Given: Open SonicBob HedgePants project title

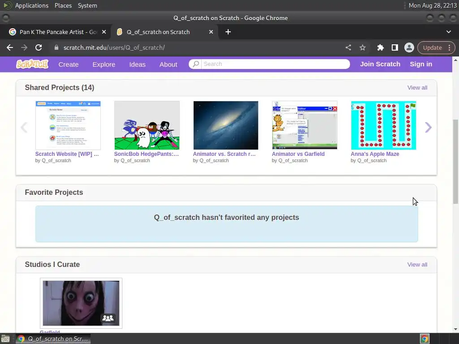Looking at the screenshot, I should pyautogui.click(x=147, y=154).
